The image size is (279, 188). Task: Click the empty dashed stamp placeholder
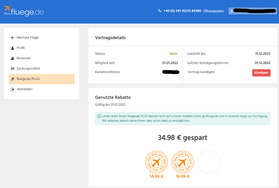point(209,162)
